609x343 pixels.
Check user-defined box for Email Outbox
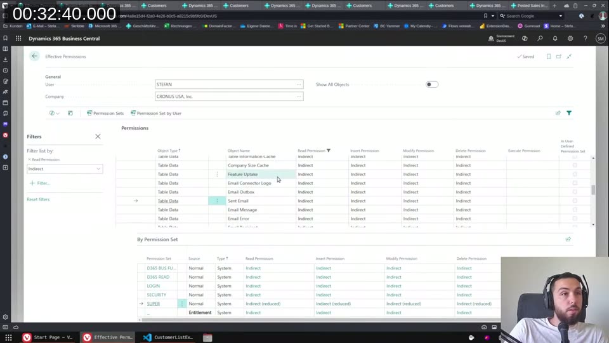click(x=575, y=192)
